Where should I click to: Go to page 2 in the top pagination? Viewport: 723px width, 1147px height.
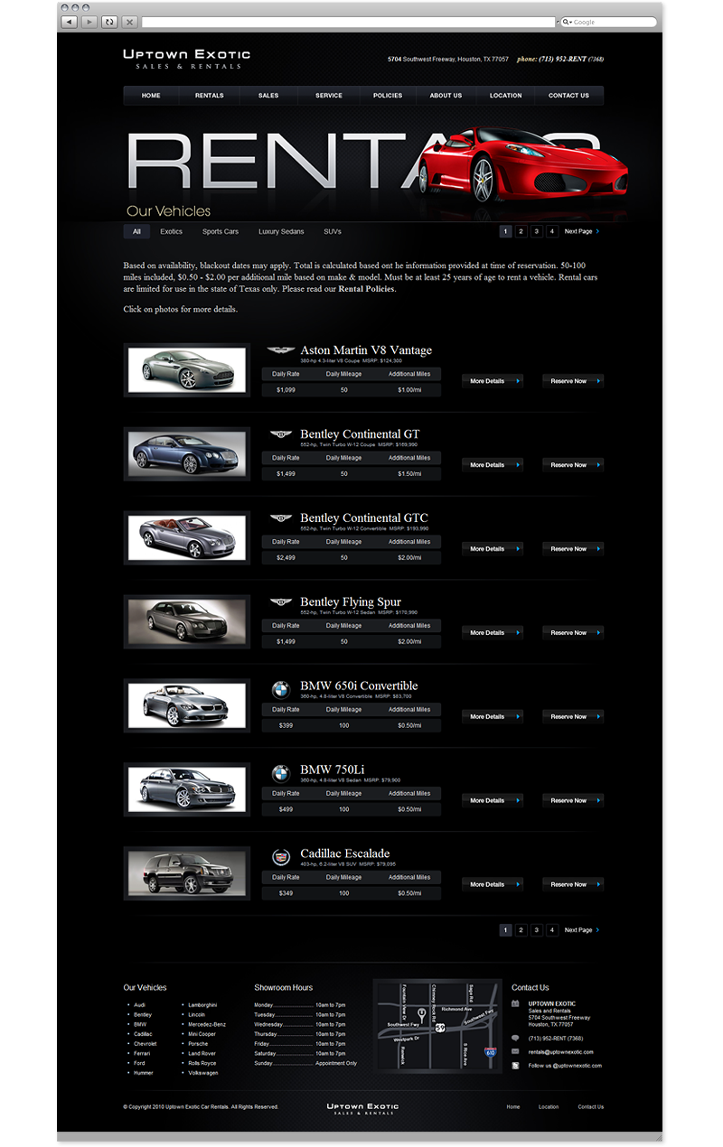(521, 232)
